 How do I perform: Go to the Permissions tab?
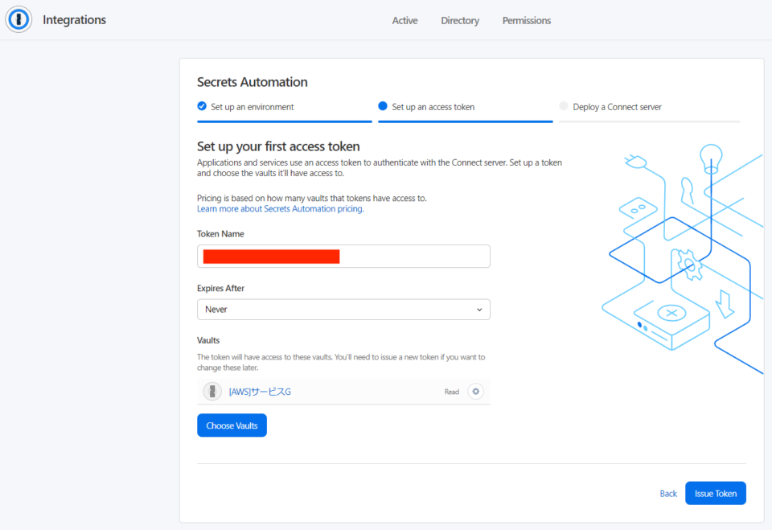coord(526,21)
